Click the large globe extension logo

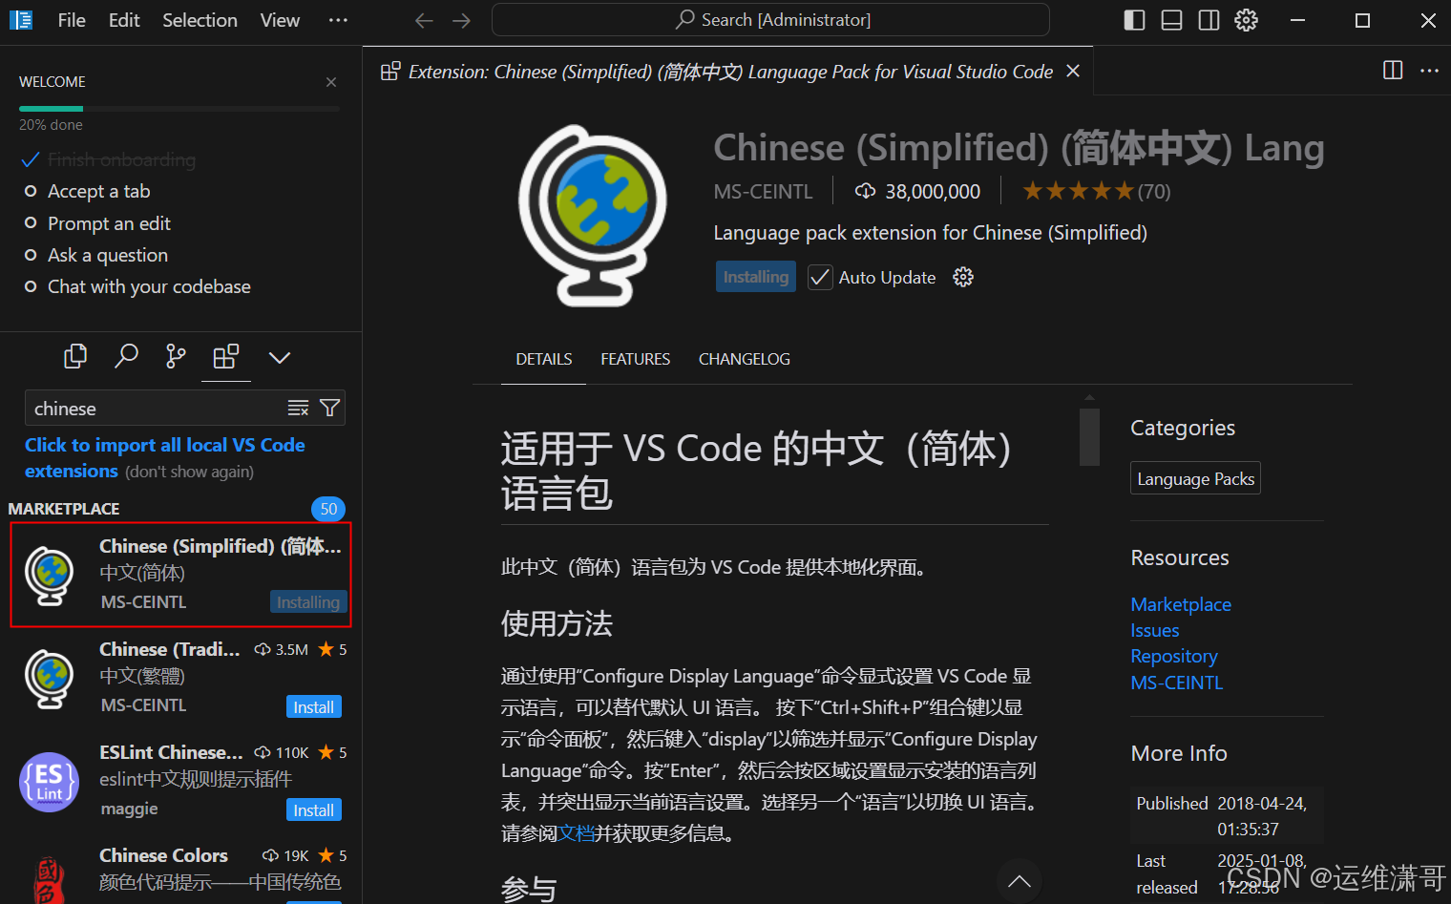click(x=593, y=216)
